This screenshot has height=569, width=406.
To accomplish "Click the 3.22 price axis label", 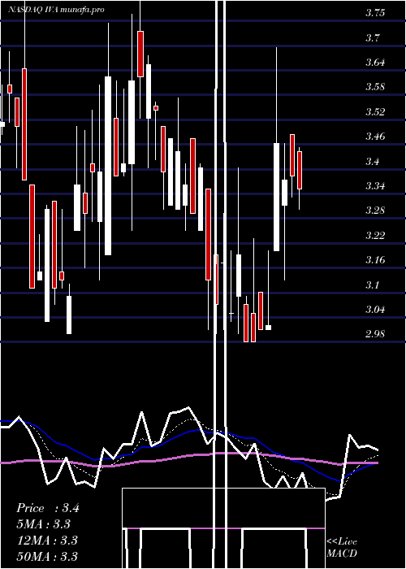I will pos(375,236).
